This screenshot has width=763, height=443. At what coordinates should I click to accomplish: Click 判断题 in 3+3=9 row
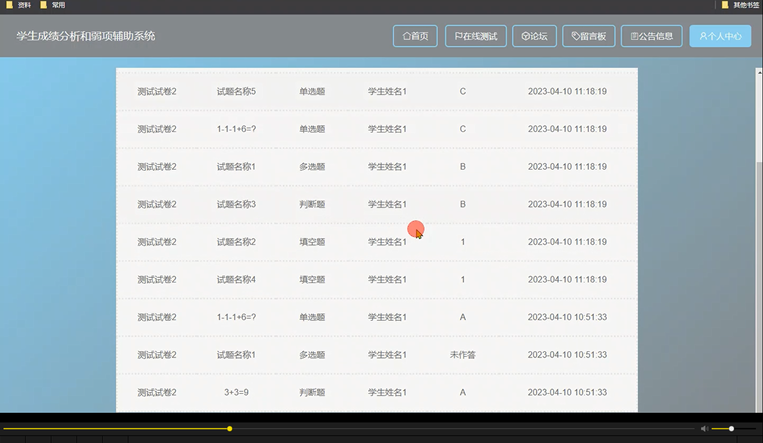(312, 392)
